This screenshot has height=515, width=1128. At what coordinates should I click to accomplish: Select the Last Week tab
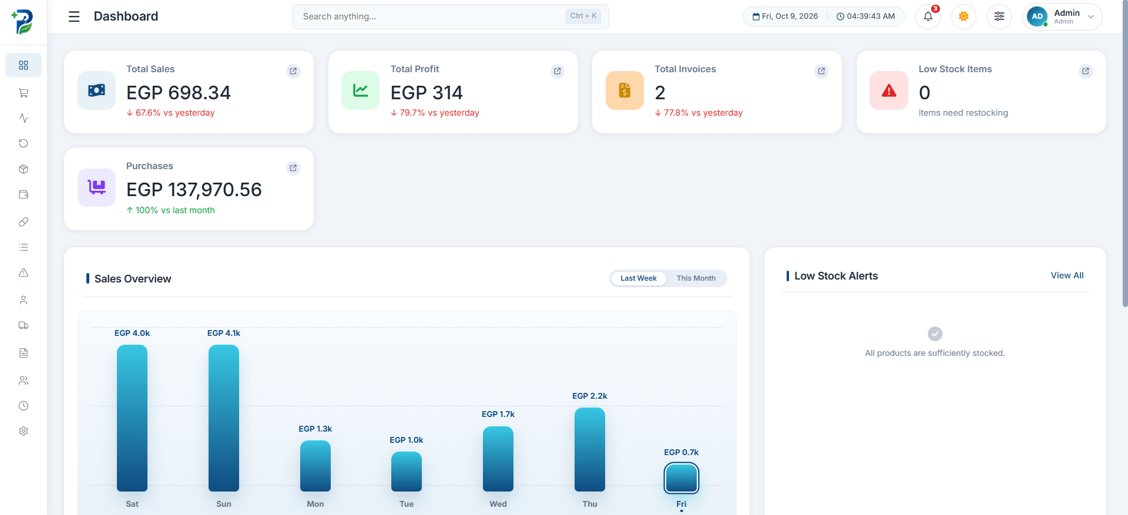pyautogui.click(x=639, y=278)
